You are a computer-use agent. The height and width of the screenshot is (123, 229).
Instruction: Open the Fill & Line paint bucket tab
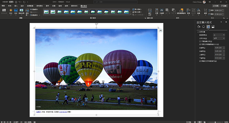click(x=199, y=27)
